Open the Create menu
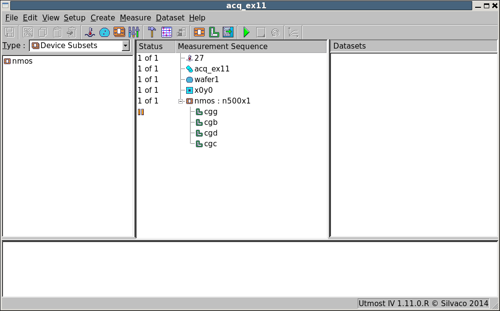This screenshot has height=311, width=500. click(103, 18)
